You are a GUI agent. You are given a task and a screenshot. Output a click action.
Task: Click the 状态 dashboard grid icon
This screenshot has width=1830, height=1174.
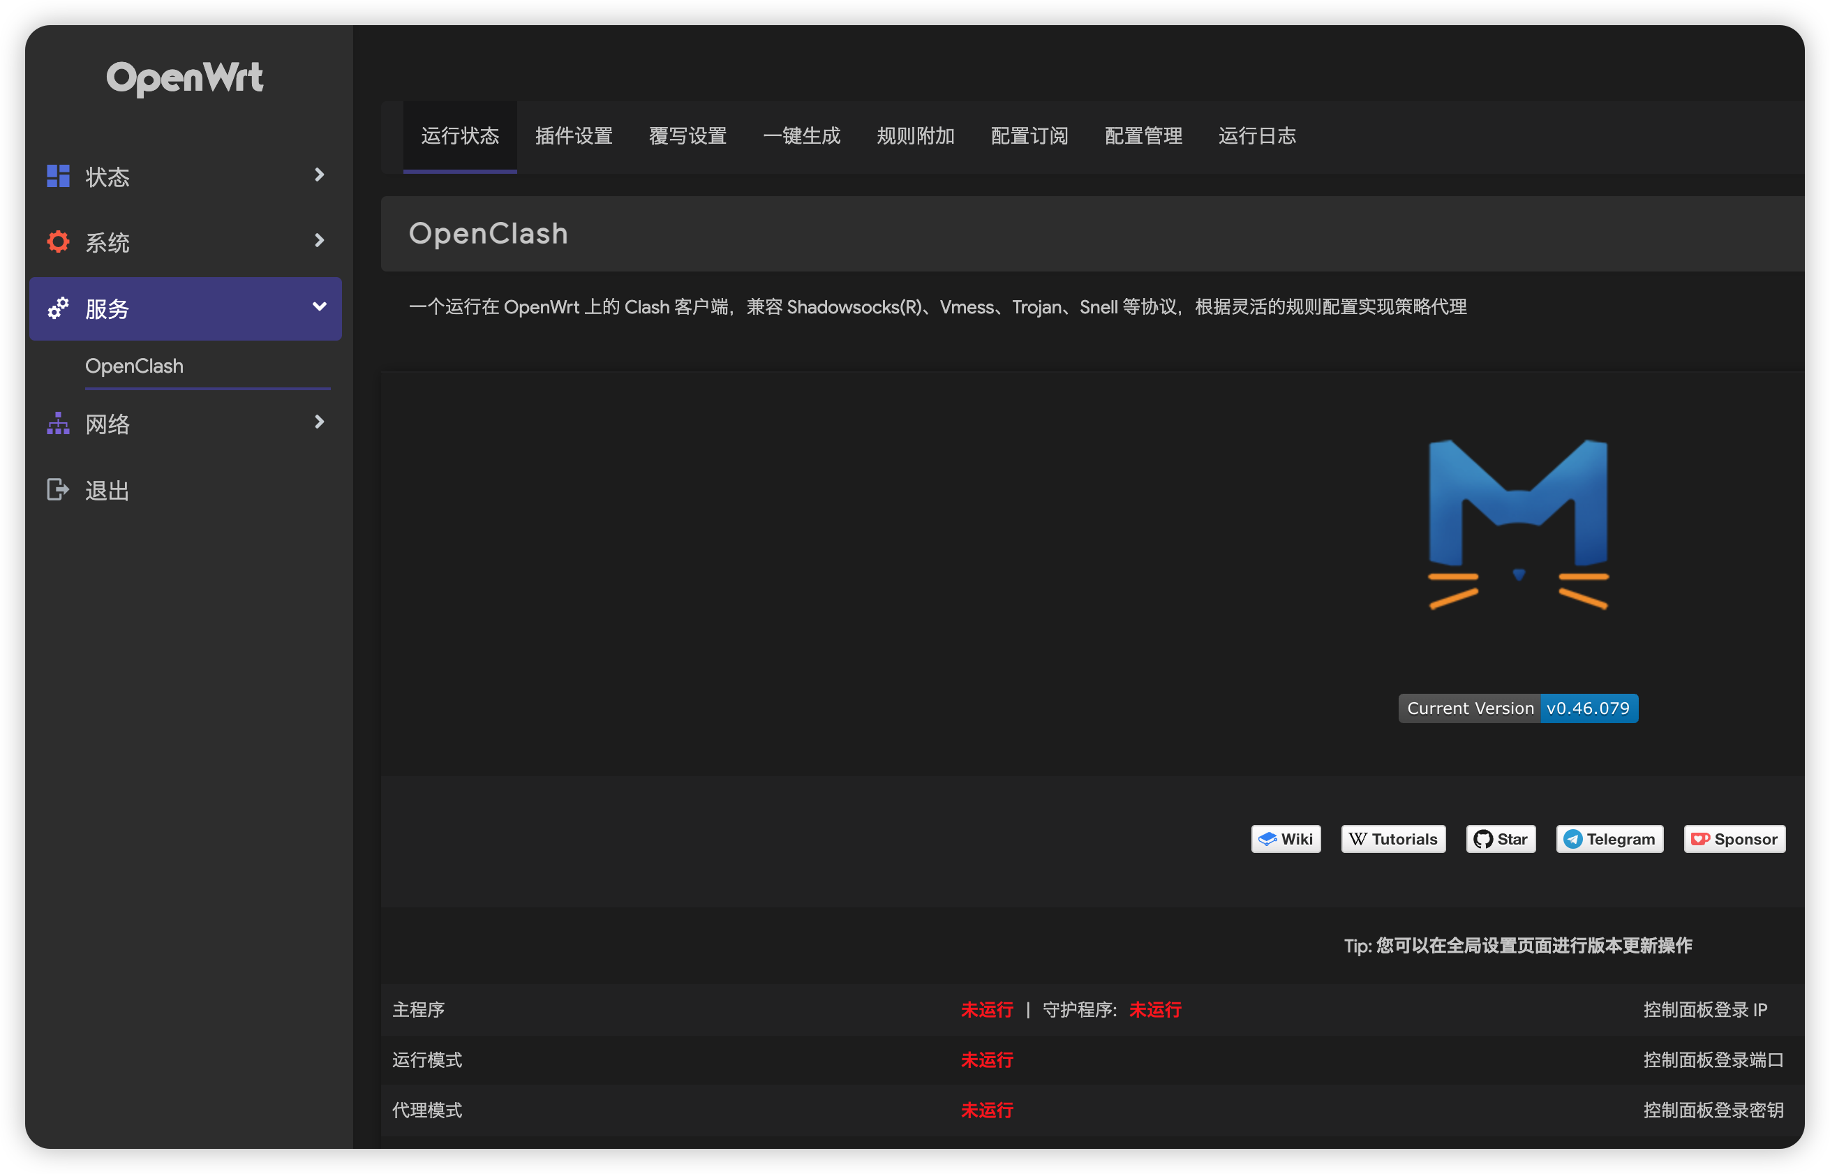58,176
